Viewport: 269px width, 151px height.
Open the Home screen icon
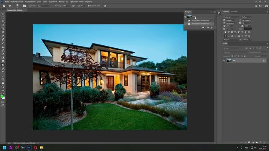click(4, 6)
